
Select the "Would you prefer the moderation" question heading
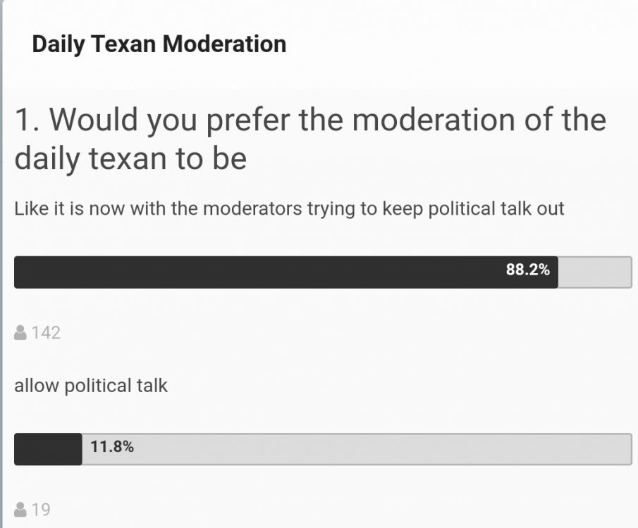(x=310, y=120)
